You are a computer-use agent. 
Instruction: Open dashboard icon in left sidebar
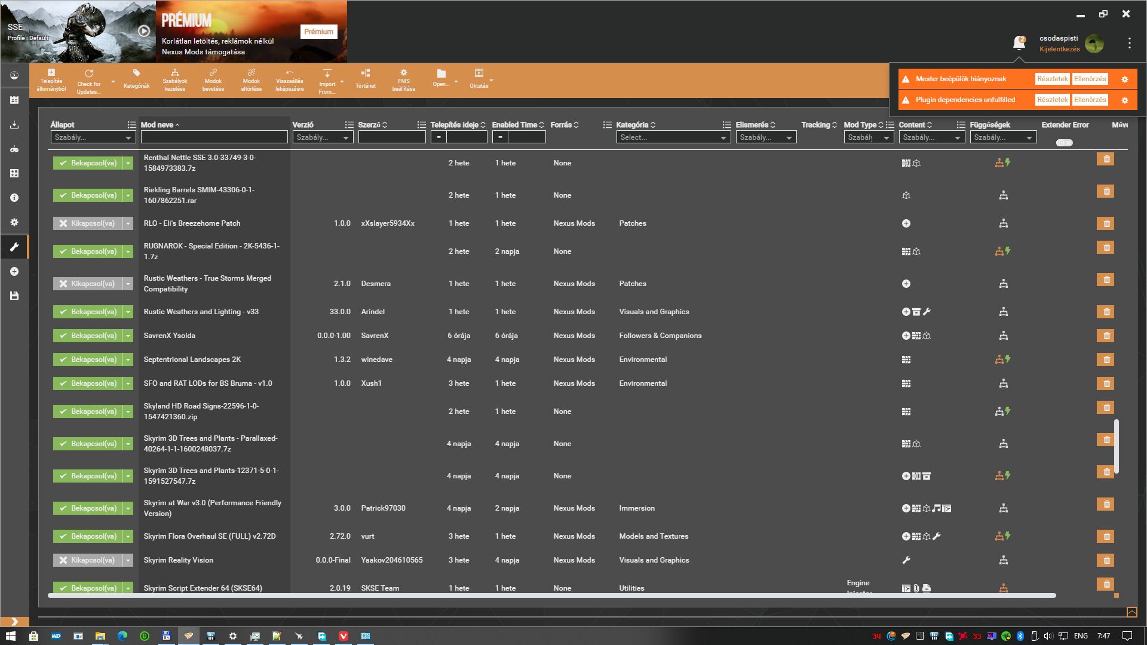pyautogui.click(x=14, y=76)
